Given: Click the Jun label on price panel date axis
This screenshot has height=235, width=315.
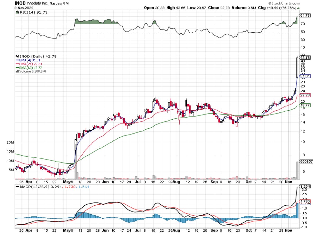Looking at the screenshot, I should pyautogui.click(x=105, y=182).
